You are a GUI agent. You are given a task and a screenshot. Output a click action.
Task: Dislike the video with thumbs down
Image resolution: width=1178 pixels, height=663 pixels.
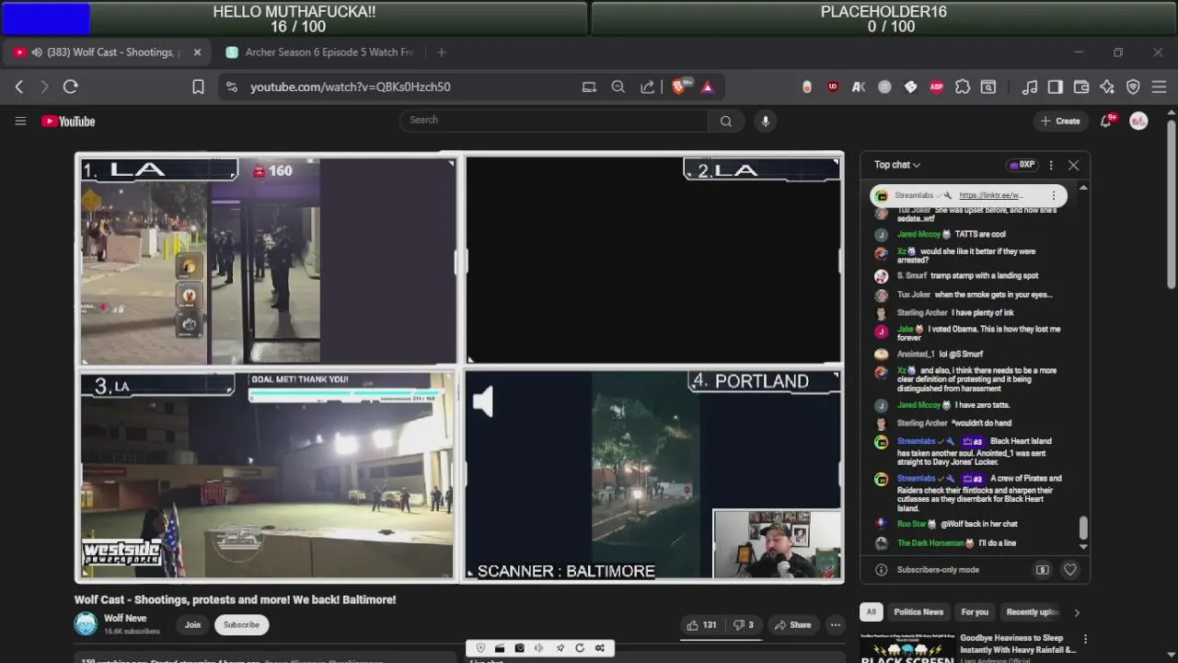[744, 624]
